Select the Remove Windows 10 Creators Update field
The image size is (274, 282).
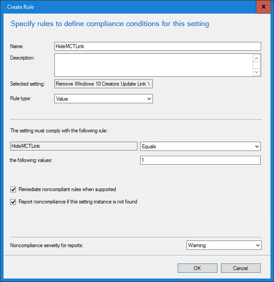(103, 84)
